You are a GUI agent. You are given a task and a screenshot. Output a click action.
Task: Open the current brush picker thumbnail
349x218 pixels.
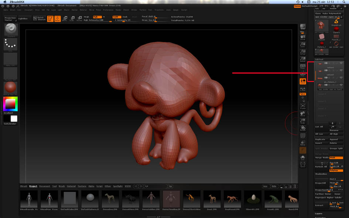tap(11, 30)
